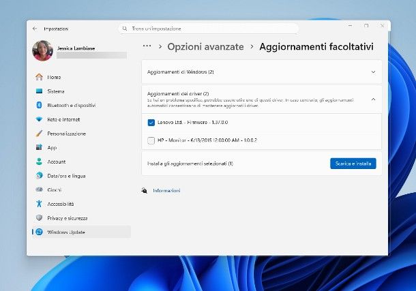This screenshot has height=291, width=416.
Task: Open the App section icon
Action: tap(40, 147)
